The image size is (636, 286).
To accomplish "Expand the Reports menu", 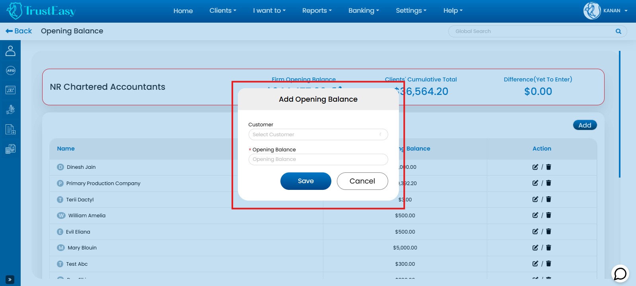I will pyautogui.click(x=317, y=11).
